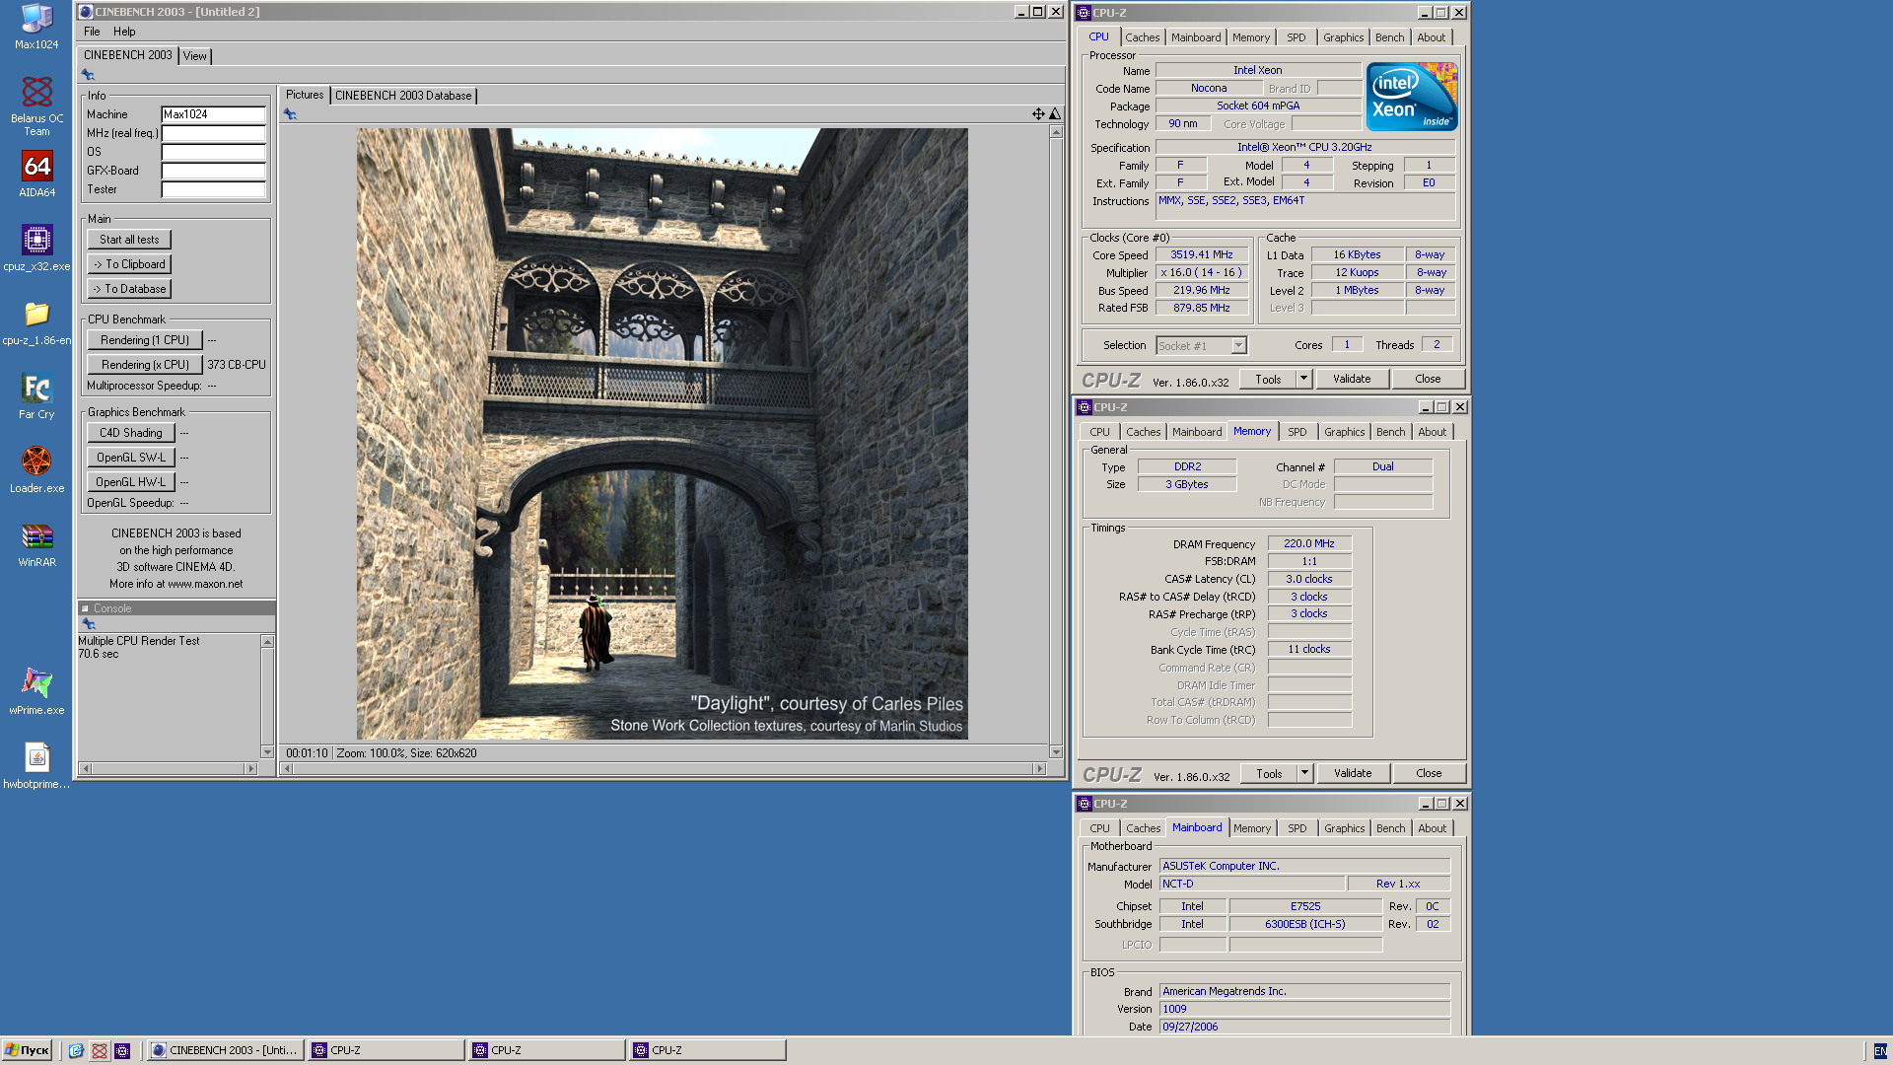Click the picture's horizontal scrollbar right arrow
Viewport: 1893px width, 1065px height.
pyautogui.click(x=1039, y=768)
